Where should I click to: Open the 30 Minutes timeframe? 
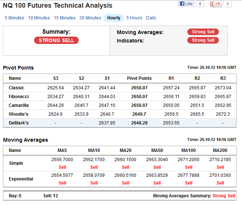(90, 18)
